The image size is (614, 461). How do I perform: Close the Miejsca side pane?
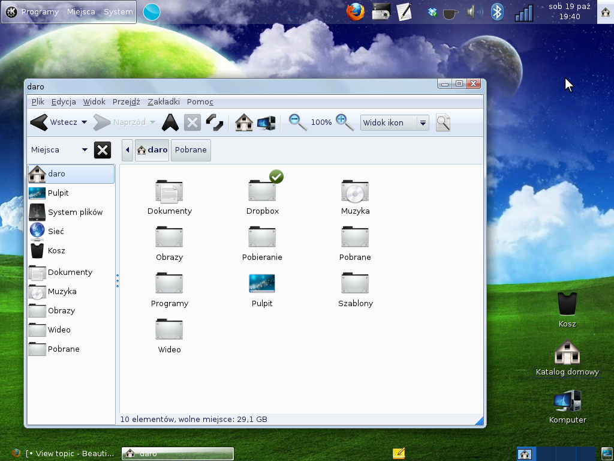point(103,150)
